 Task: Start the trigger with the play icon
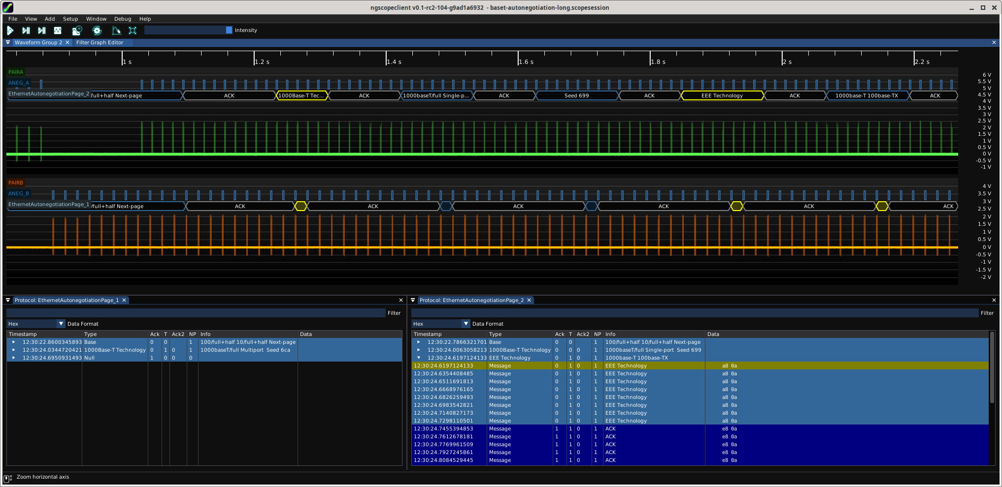[x=10, y=30]
